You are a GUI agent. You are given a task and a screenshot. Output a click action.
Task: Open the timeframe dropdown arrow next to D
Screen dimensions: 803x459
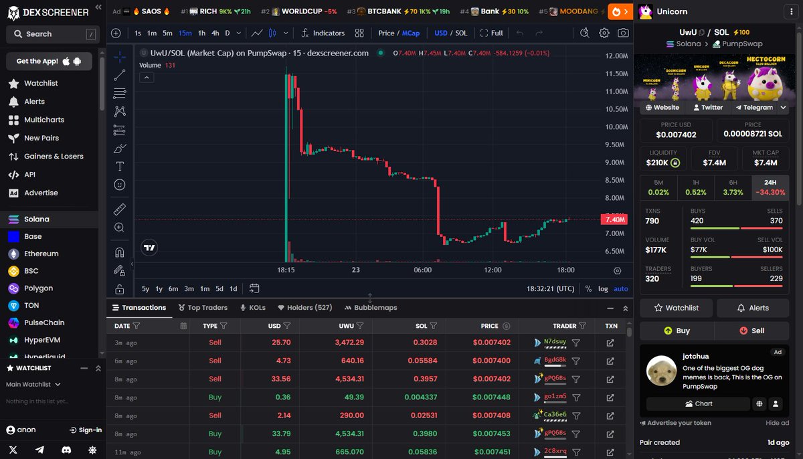[x=240, y=33]
